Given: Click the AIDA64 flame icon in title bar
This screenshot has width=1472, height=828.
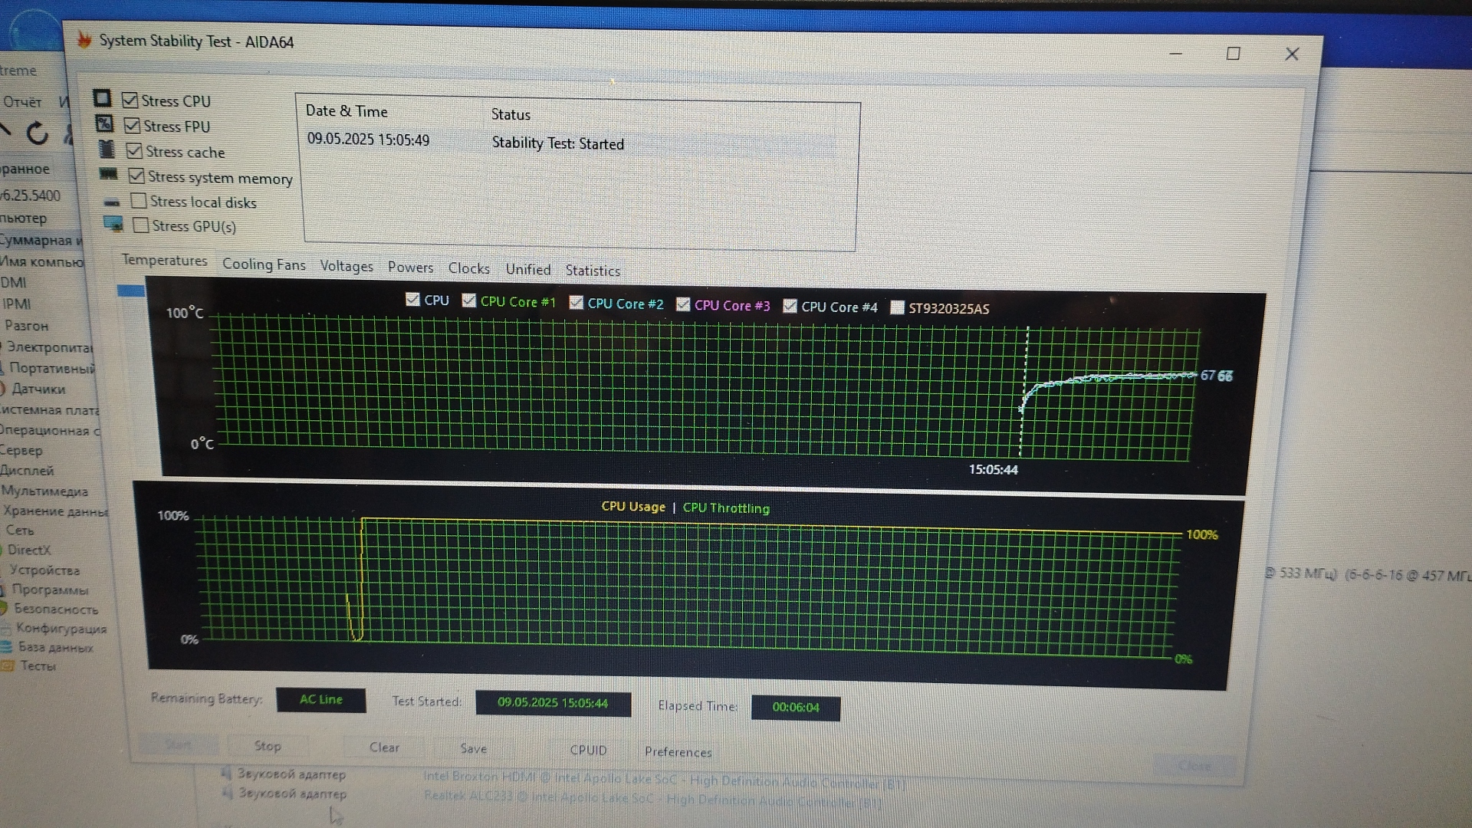Looking at the screenshot, I should click(x=84, y=40).
